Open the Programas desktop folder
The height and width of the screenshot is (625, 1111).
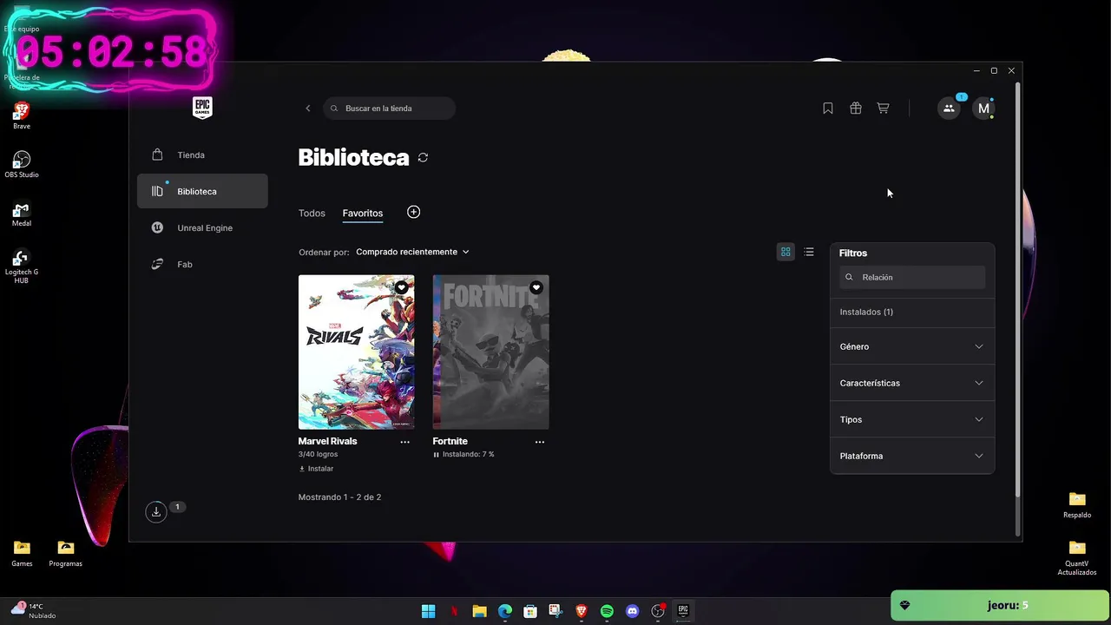(65, 553)
